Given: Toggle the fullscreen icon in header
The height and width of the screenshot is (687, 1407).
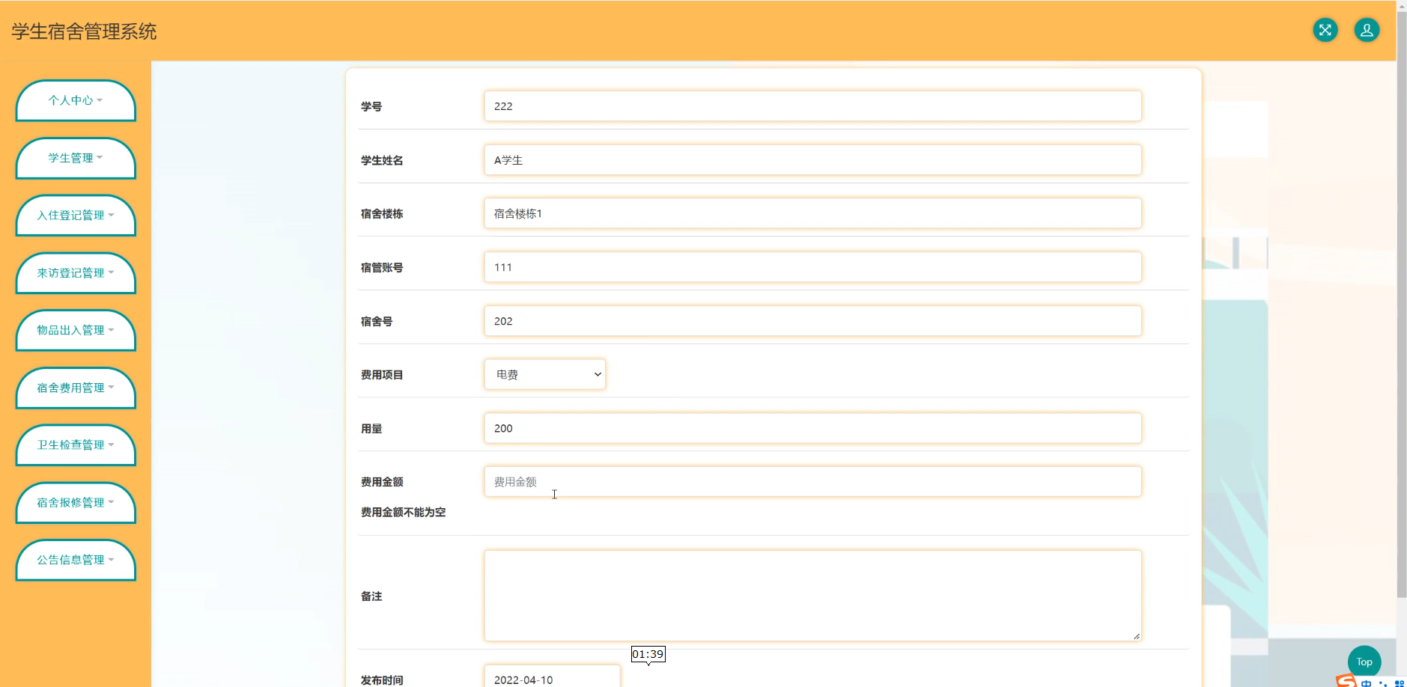Looking at the screenshot, I should point(1325,30).
